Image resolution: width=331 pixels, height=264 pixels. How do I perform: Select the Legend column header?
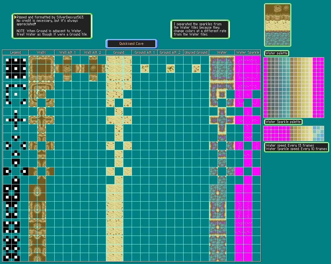(15, 52)
